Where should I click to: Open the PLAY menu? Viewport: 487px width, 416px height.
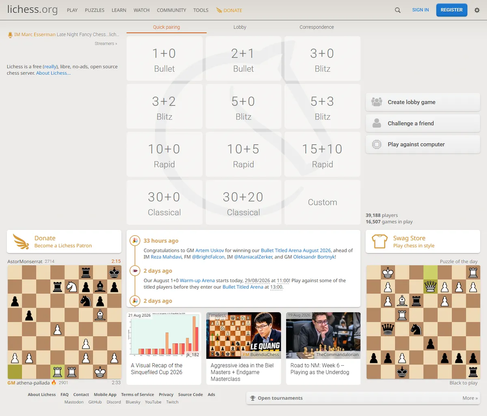click(72, 10)
